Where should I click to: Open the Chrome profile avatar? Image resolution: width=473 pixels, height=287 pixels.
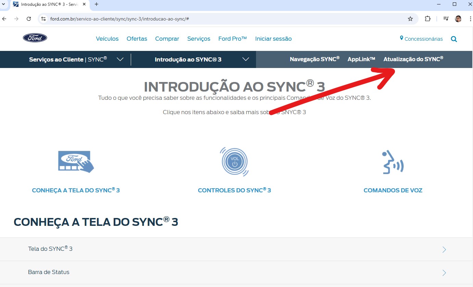[458, 19]
